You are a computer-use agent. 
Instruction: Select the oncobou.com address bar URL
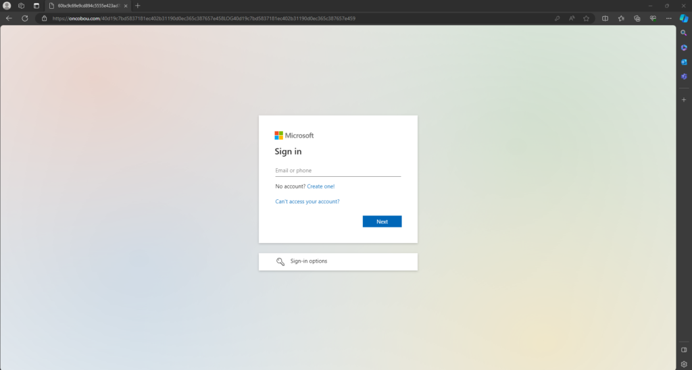tap(203, 18)
